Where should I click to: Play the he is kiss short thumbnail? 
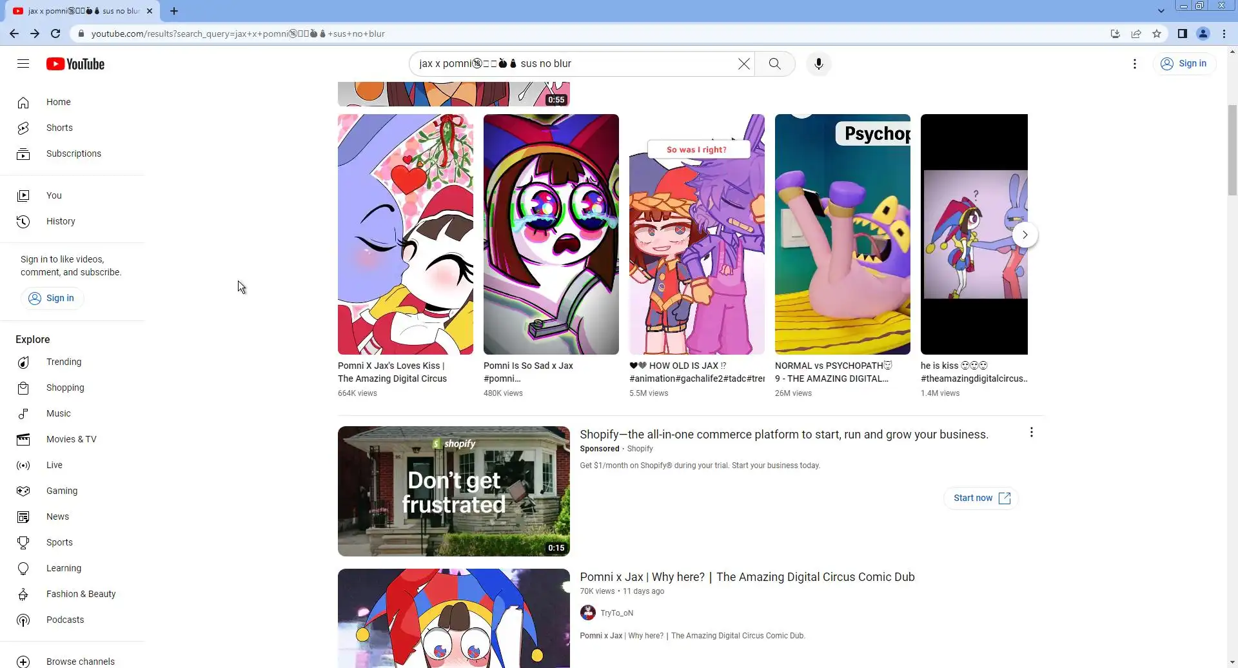pos(974,234)
